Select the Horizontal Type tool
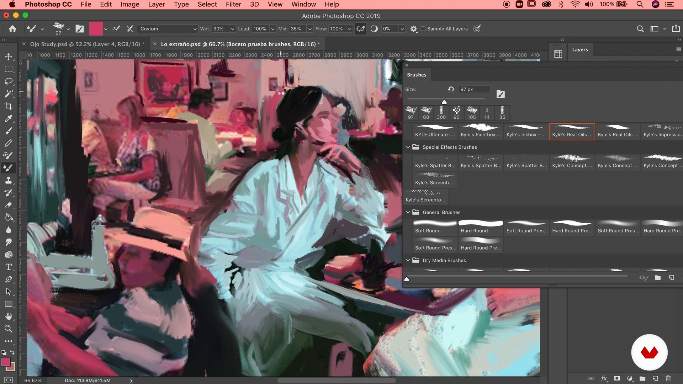The width and height of the screenshot is (683, 384). click(x=9, y=267)
